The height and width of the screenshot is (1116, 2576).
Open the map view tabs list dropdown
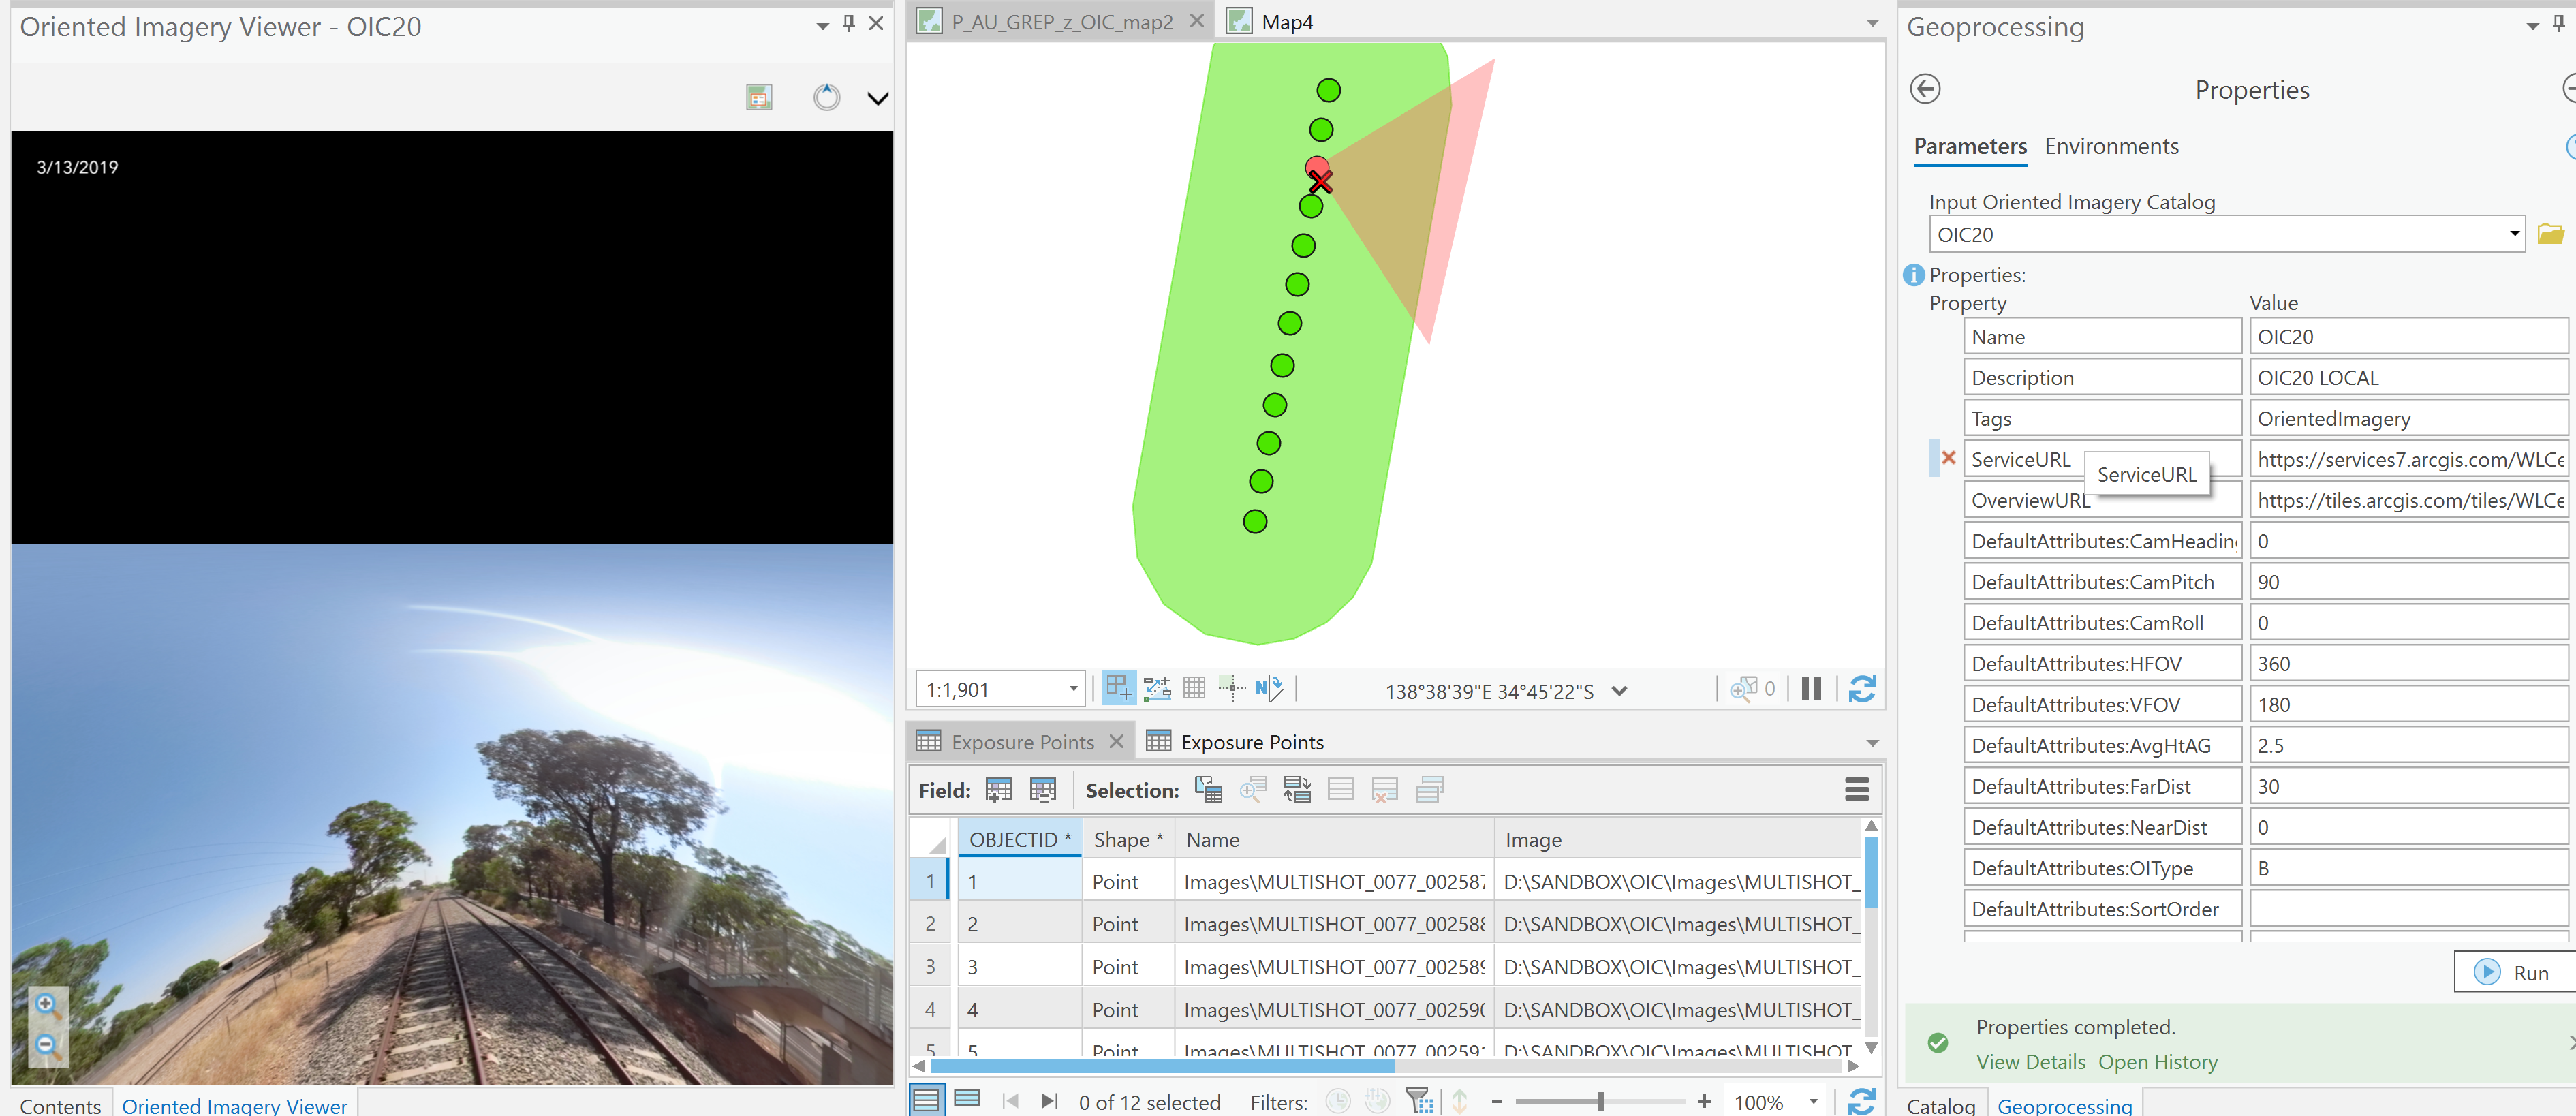(1872, 23)
